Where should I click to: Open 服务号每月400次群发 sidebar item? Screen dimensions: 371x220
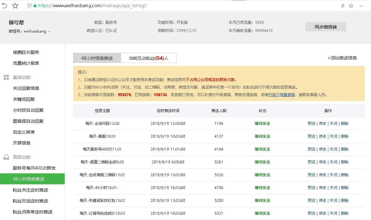34,168
